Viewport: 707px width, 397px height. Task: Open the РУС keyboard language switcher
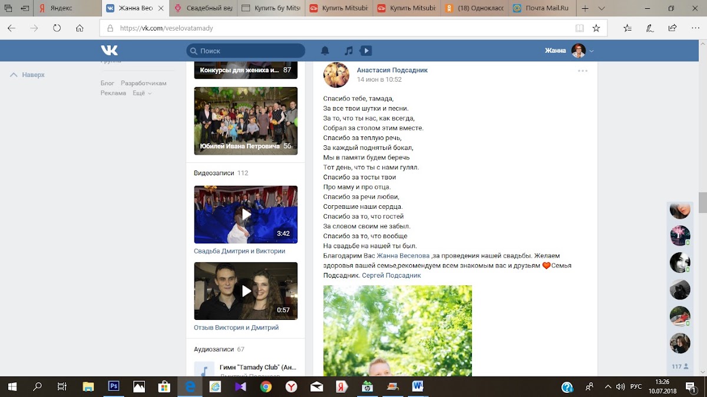637,386
